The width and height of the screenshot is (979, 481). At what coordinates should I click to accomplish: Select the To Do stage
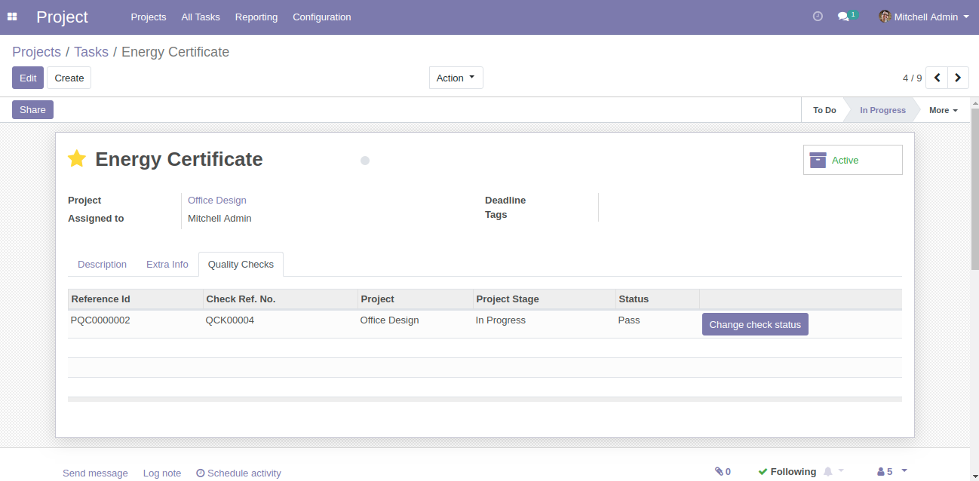point(824,110)
